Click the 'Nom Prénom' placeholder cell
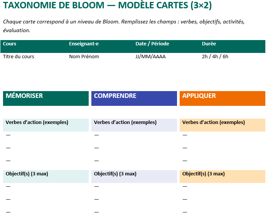The image size is (271, 220). tap(84, 57)
